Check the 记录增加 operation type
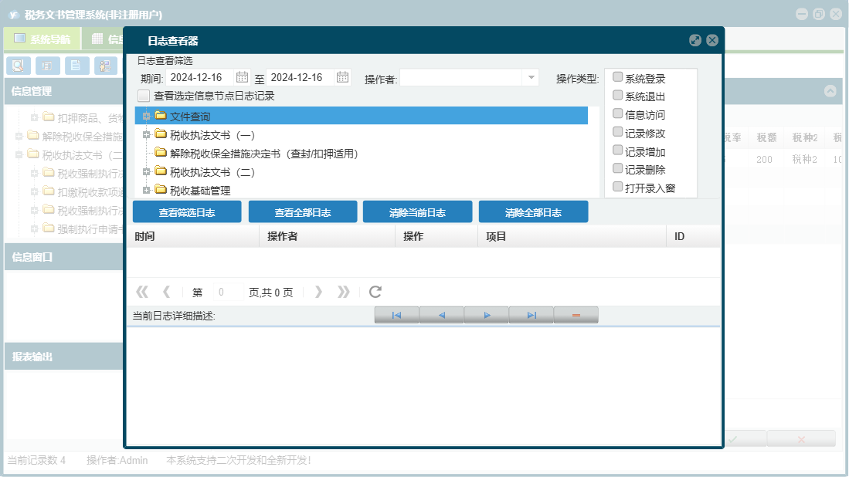This screenshot has width=849, height=477. click(617, 151)
